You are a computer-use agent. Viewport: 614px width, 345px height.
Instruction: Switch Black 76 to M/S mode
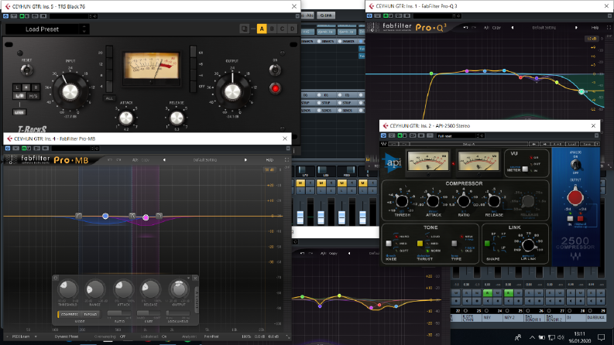pos(33,96)
